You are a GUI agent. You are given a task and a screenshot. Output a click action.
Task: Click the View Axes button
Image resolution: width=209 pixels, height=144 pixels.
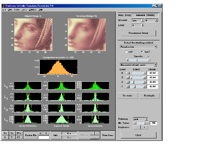(x=108, y=135)
